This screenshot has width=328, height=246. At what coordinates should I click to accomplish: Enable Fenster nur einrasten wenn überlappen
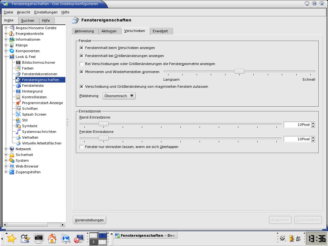coord(82,147)
